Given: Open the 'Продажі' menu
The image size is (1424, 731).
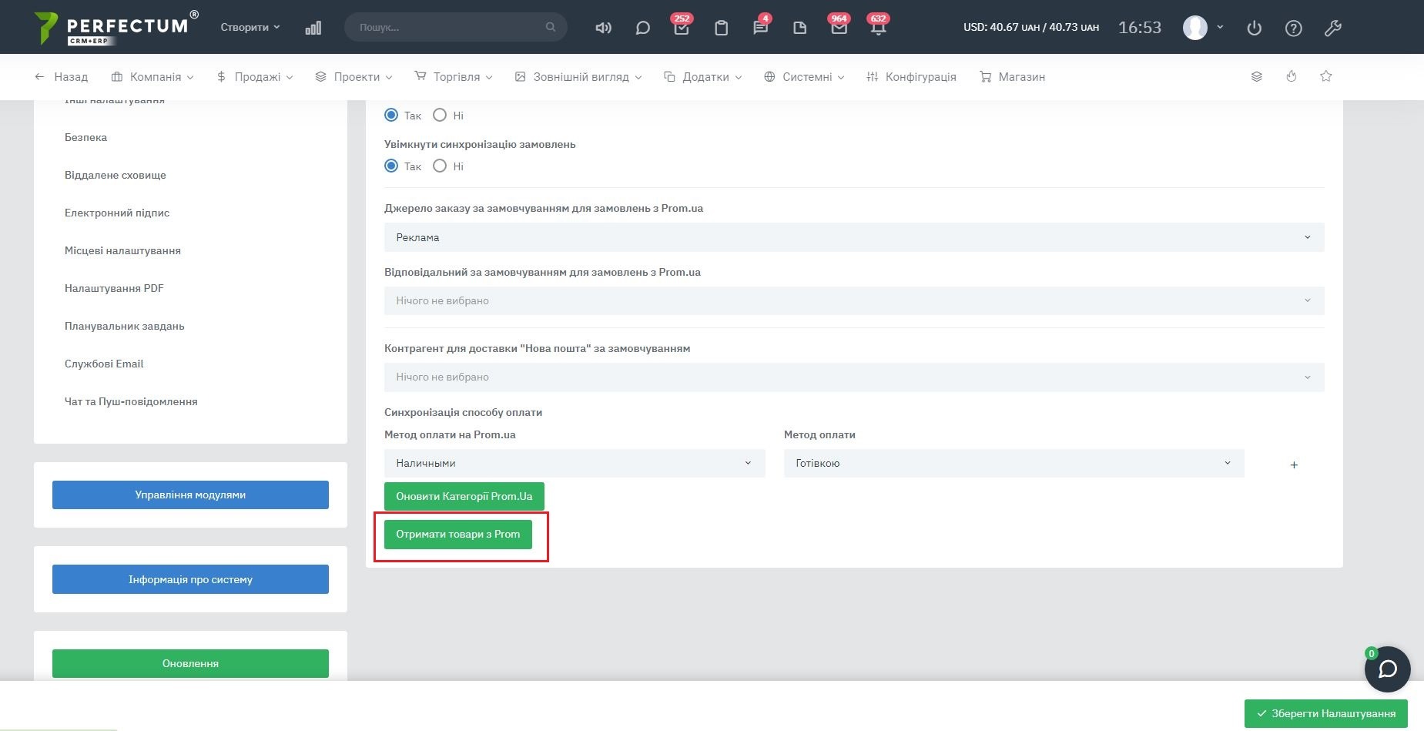Looking at the screenshot, I should [x=255, y=77].
